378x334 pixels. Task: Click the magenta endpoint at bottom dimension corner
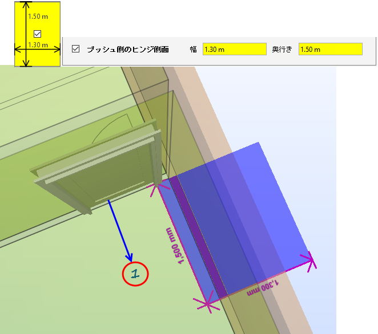(x=207, y=304)
